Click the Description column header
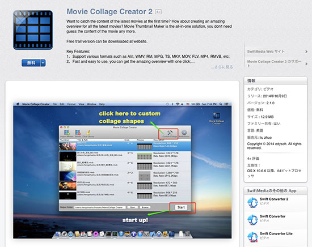This screenshot has height=247, width=312. tap(159, 140)
